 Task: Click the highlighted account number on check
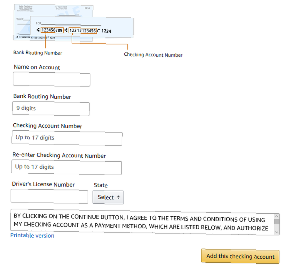tap(83, 31)
